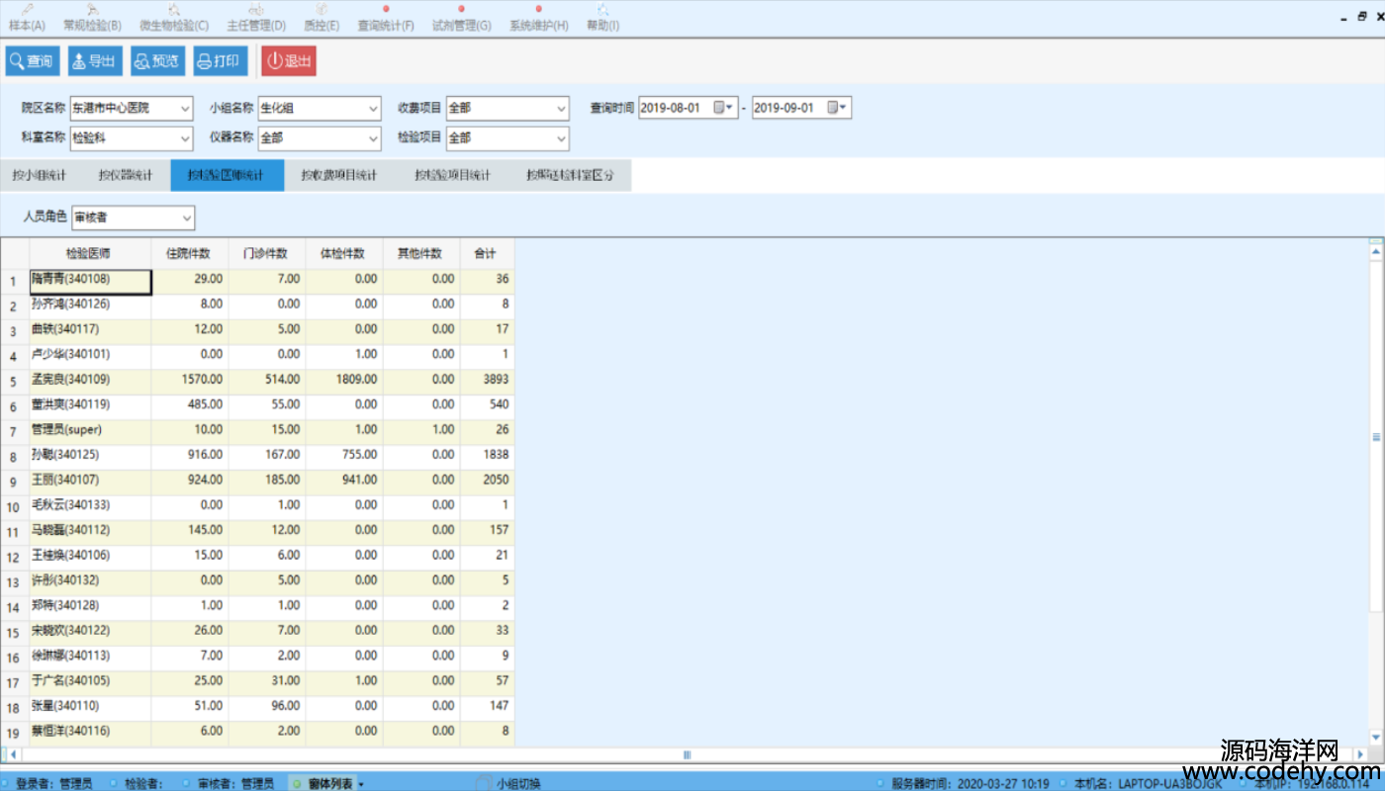
Task: Click the 2050 total cell
Action: point(487,483)
